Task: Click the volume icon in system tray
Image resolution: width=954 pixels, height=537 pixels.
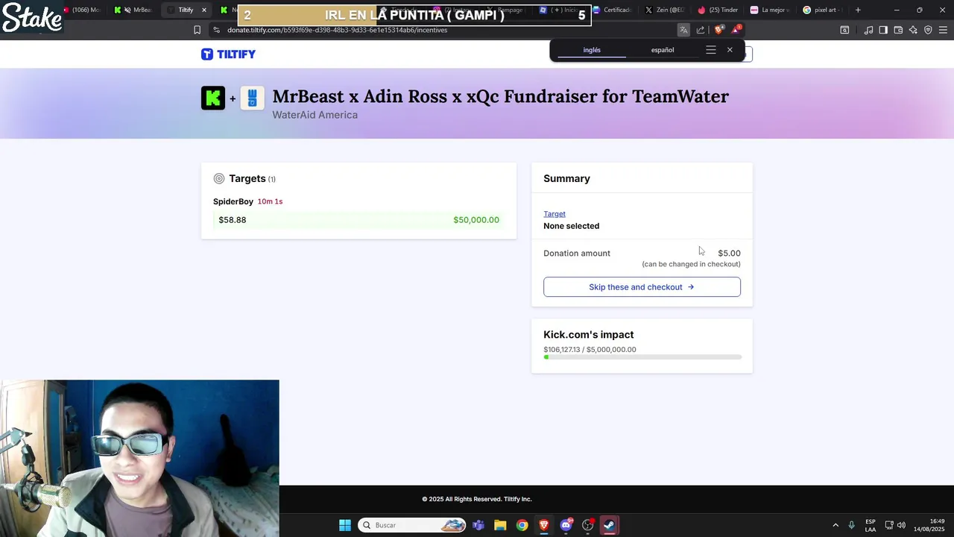Action: (x=901, y=525)
